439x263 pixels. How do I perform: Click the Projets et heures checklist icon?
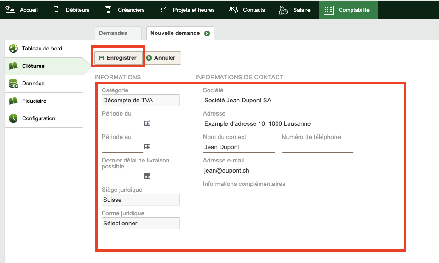[163, 10]
